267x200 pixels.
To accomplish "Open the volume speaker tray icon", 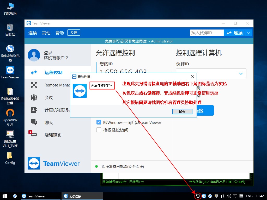I will [x=229, y=196].
